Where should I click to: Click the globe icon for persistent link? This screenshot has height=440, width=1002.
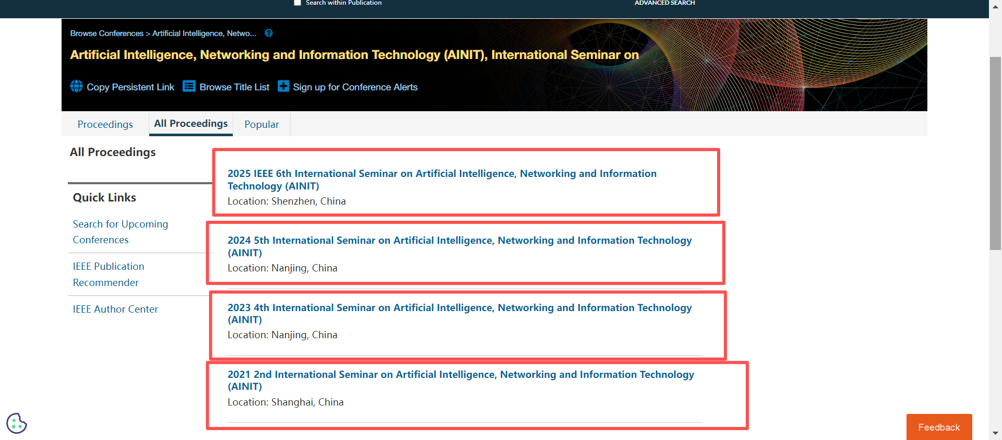point(76,86)
